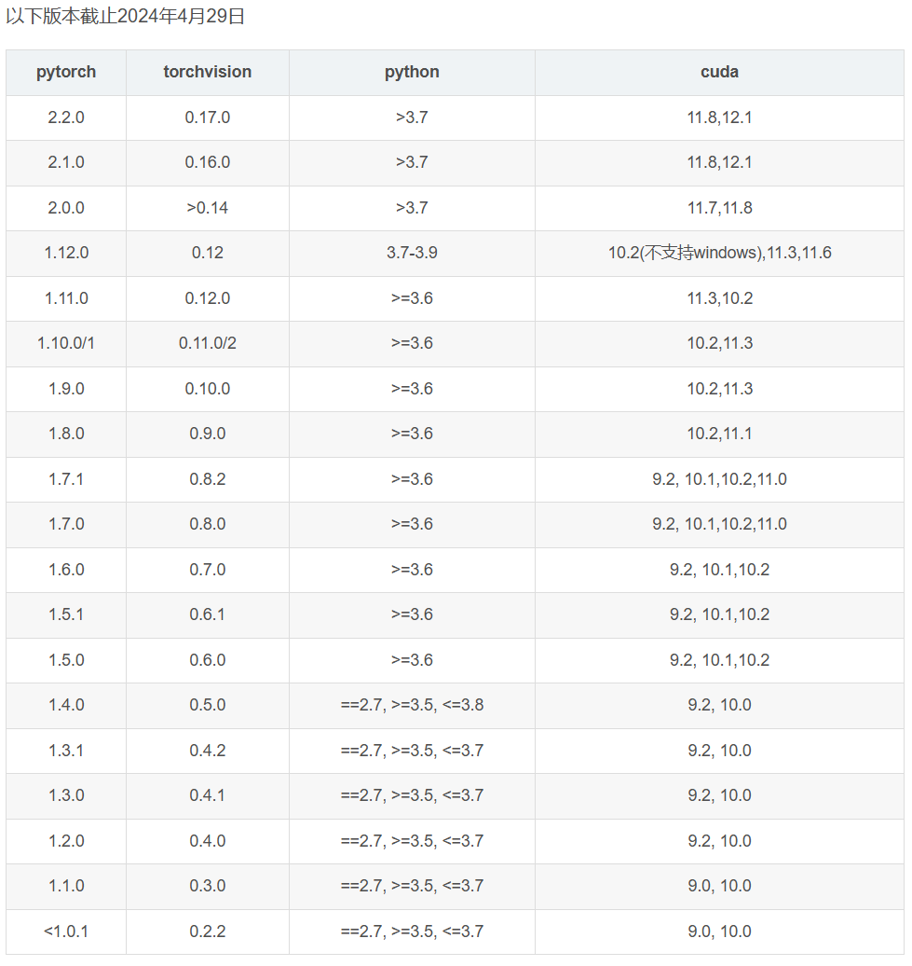Click the heading text 以下版本截止2024年4月29日
The image size is (912, 966).
(x=126, y=17)
